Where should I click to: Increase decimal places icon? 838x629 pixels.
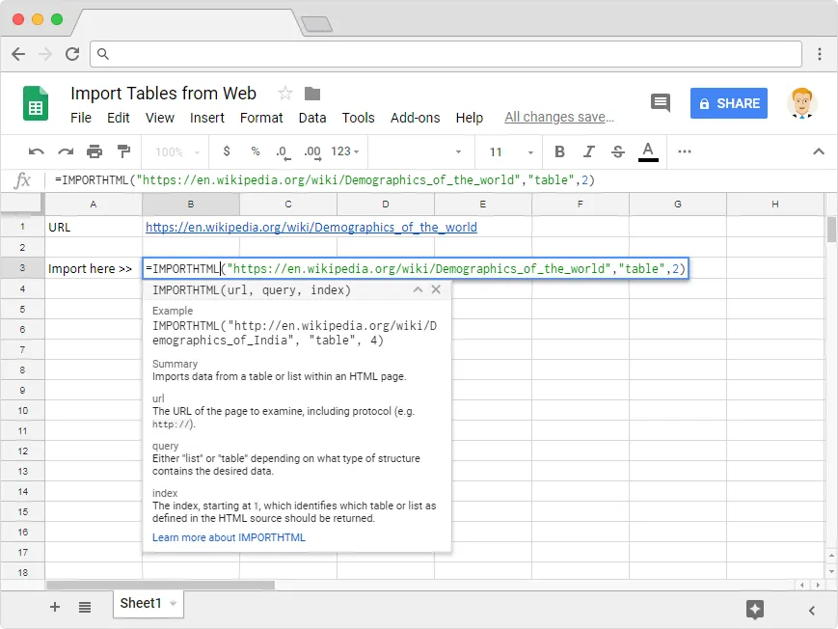312,152
